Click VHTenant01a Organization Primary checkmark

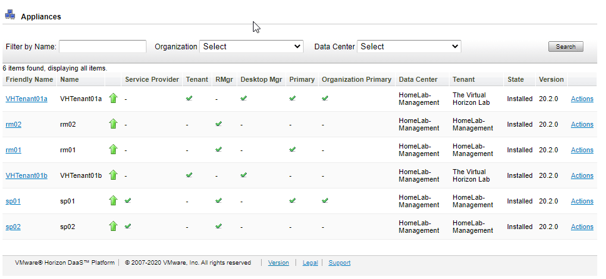point(325,98)
